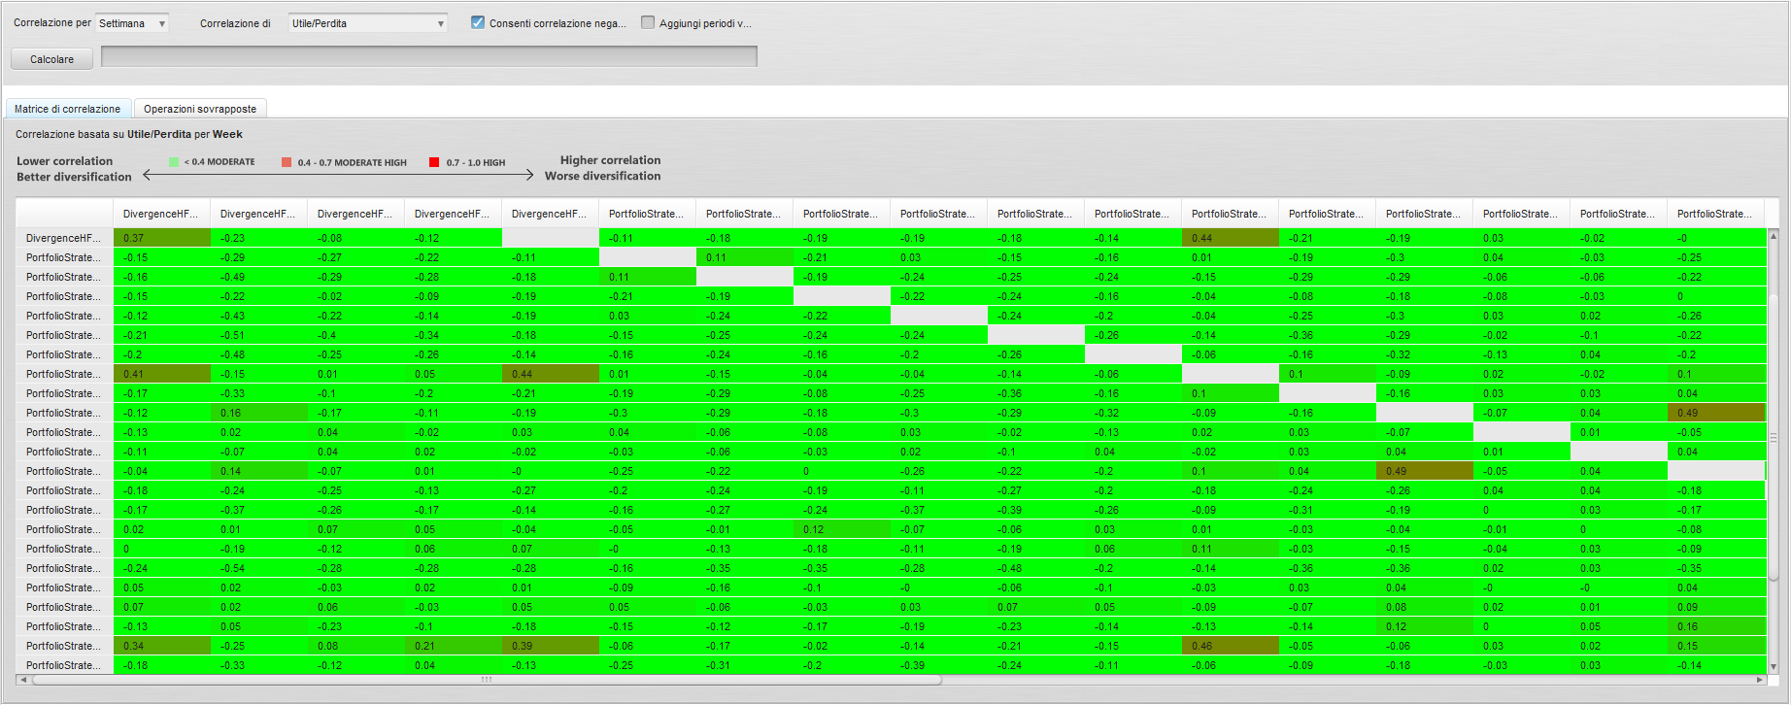Expand the Utile/Perdita correlation dropdown
Image resolution: width=1791 pixels, height=705 pixels.
point(367,23)
